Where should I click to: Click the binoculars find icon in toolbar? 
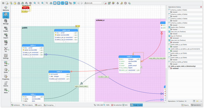[x=51, y=3]
